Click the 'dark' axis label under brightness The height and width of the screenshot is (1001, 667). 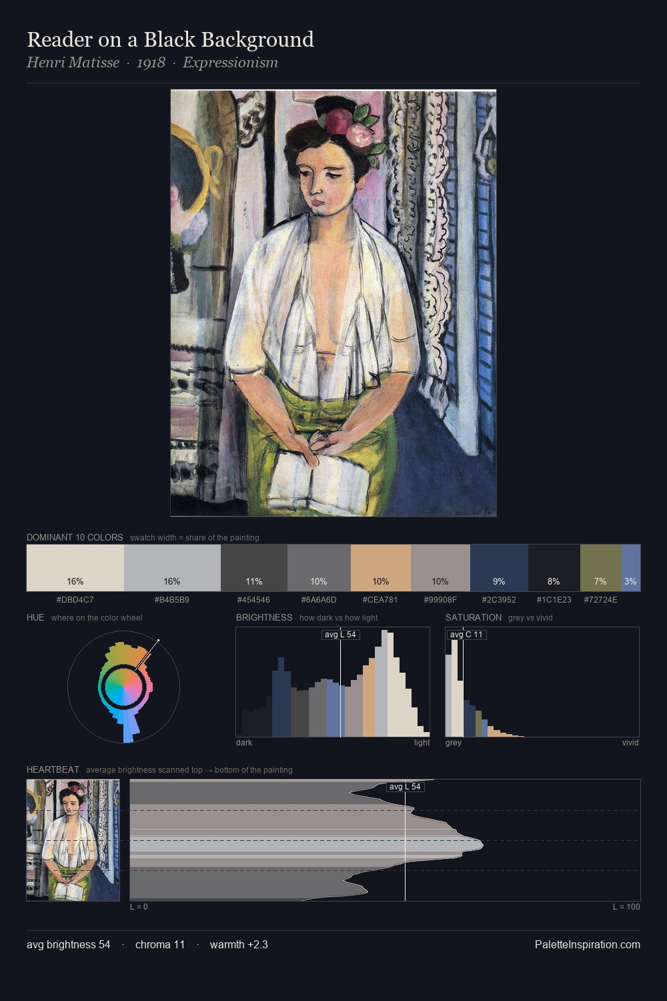(244, 742)
